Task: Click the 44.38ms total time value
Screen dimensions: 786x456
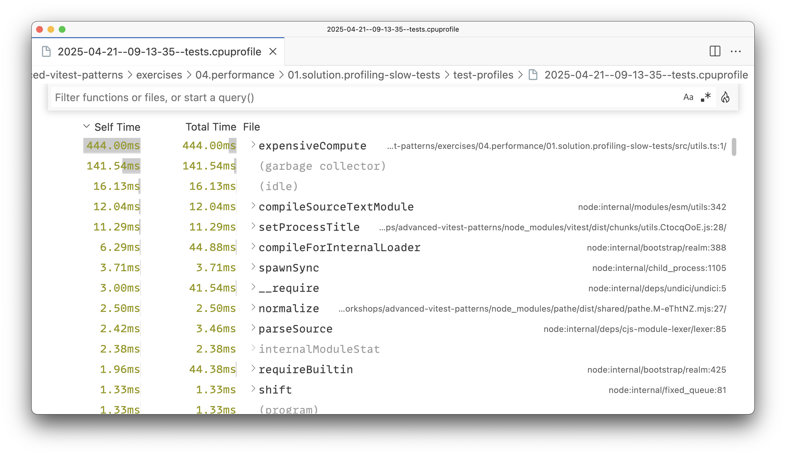Action: pos(212,369)
